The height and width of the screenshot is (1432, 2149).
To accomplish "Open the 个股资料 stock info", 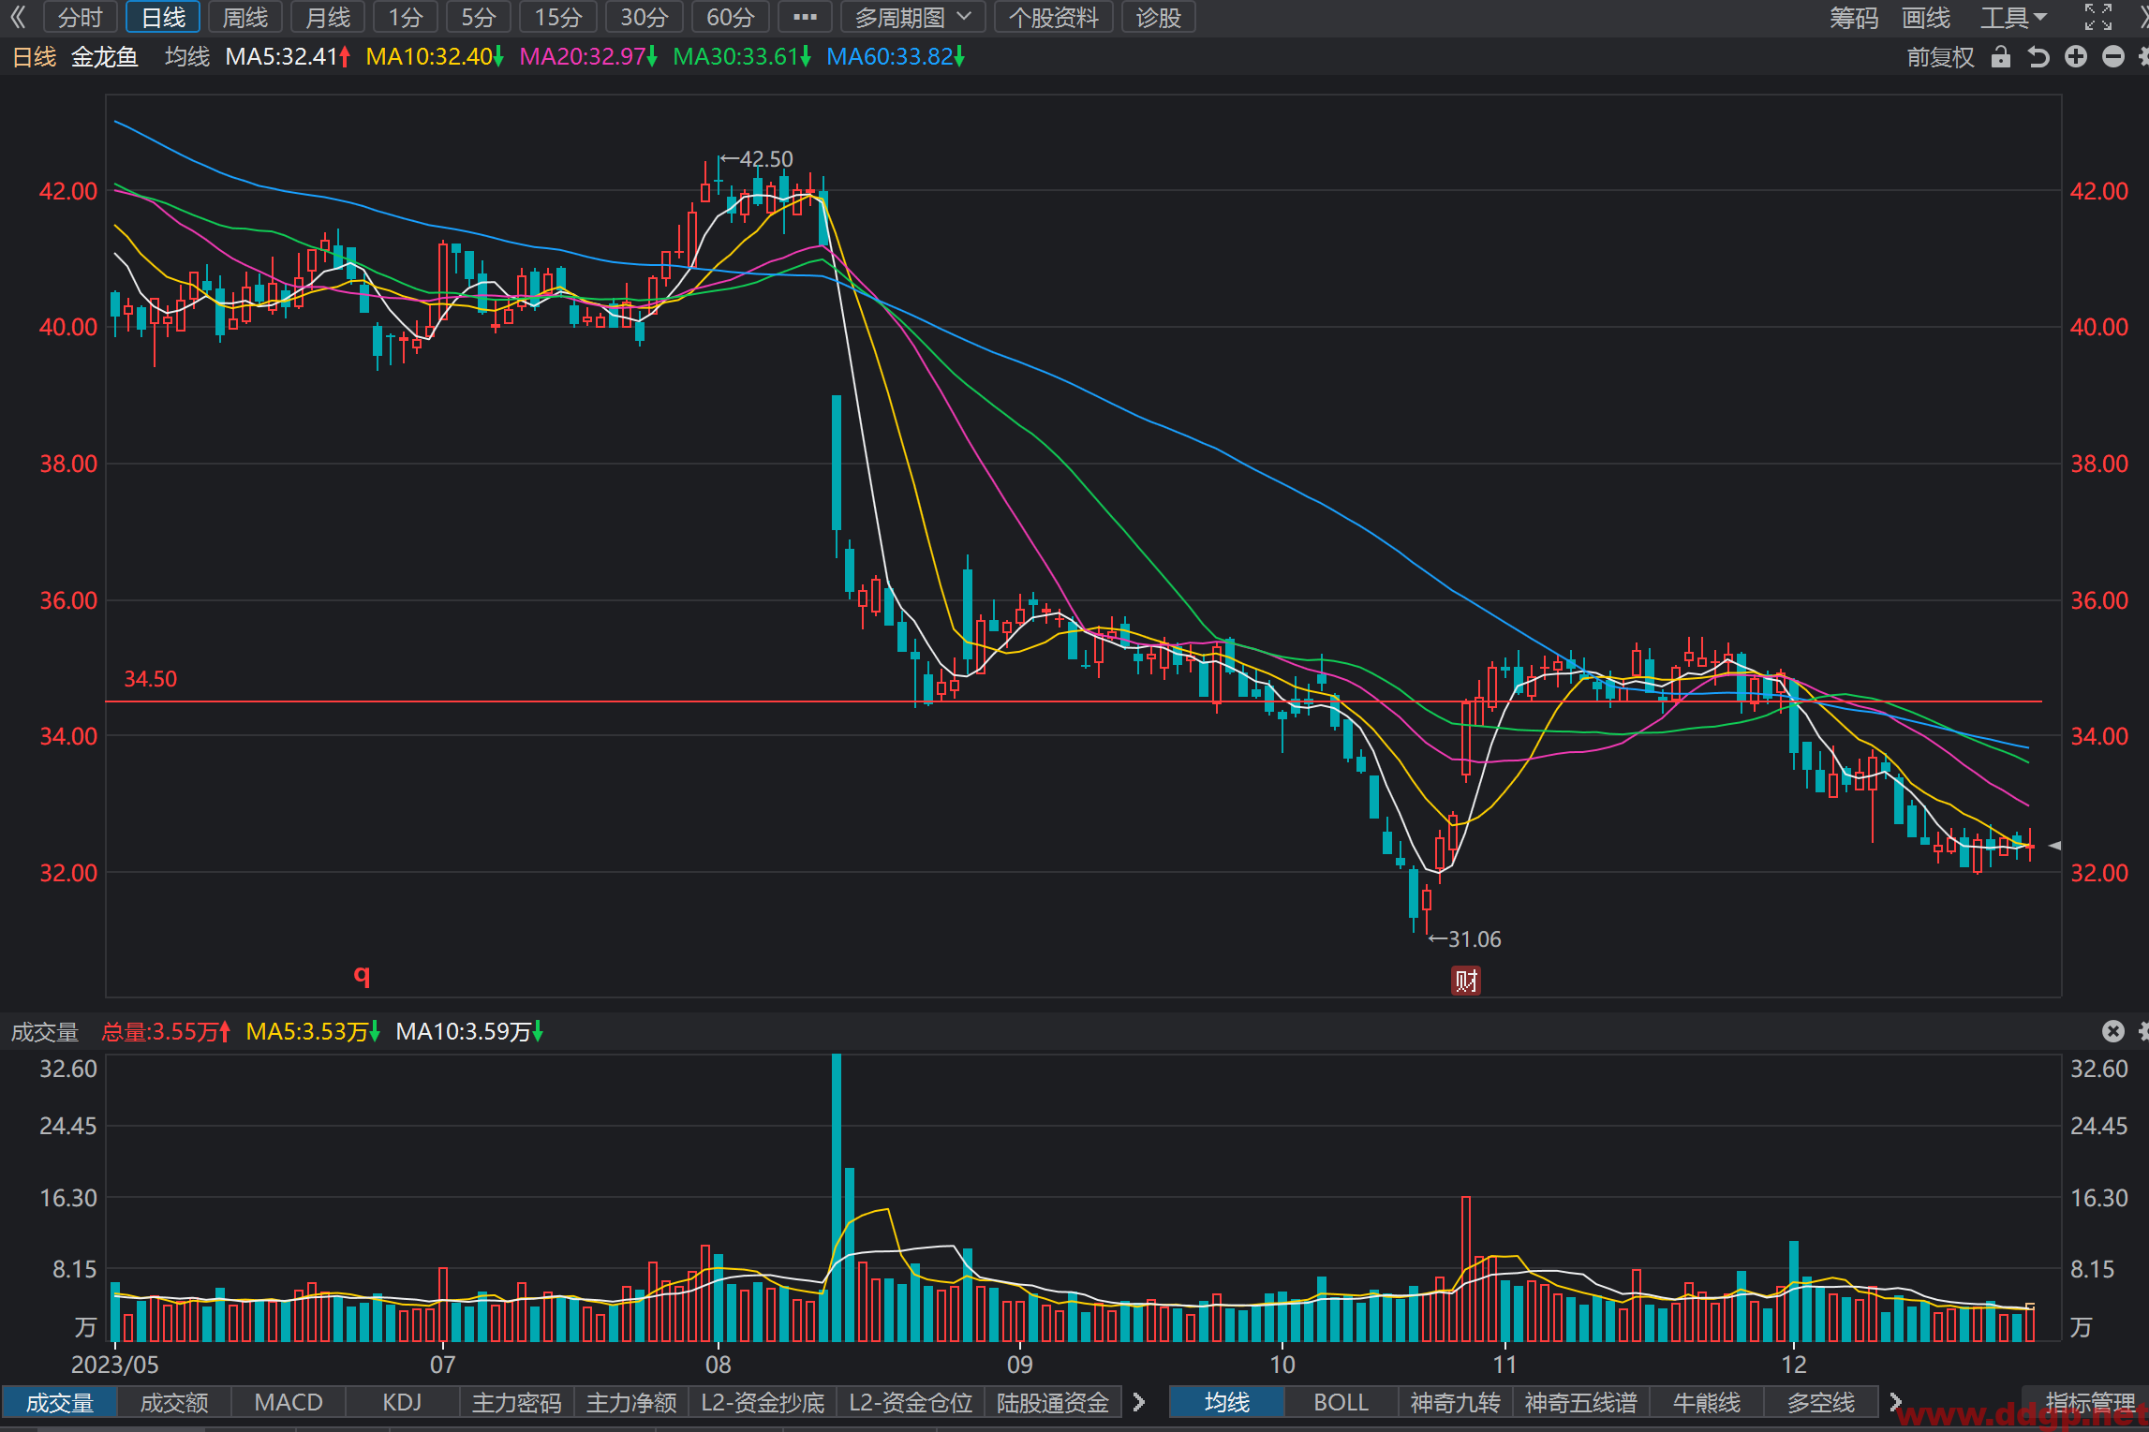I will coord(1053,17).
